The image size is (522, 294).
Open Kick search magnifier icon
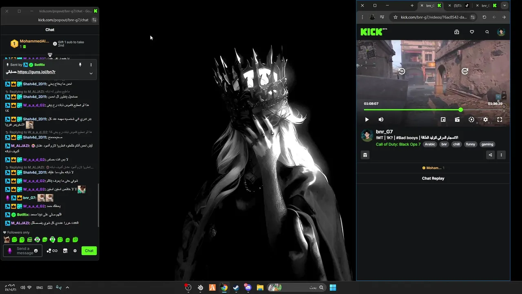pyautogui.click(x=487, y=32)
